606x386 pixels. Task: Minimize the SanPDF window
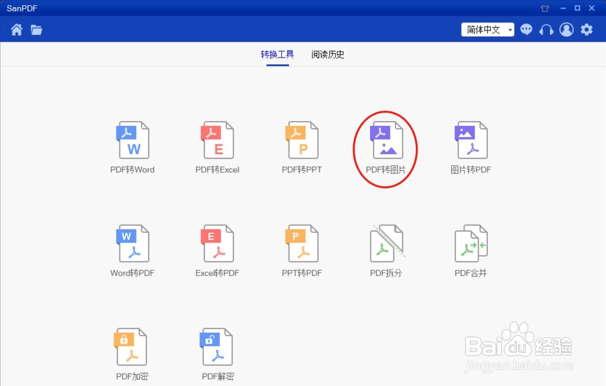[563, 8]
